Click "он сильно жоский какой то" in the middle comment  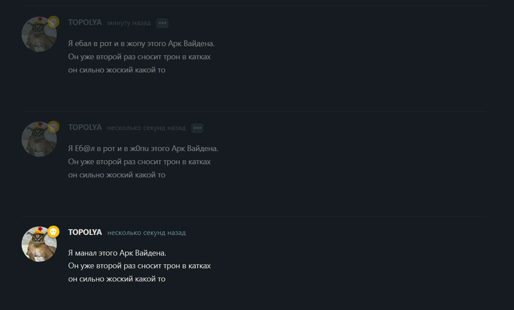(117, 175)
